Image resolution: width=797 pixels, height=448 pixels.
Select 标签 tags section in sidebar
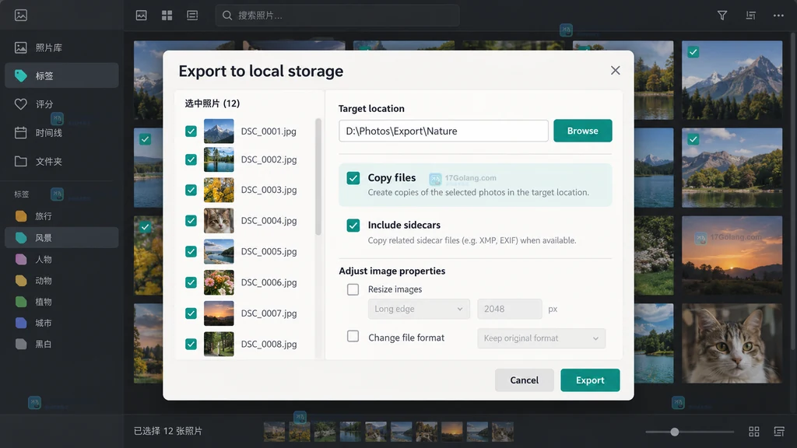tap(61, 75)
